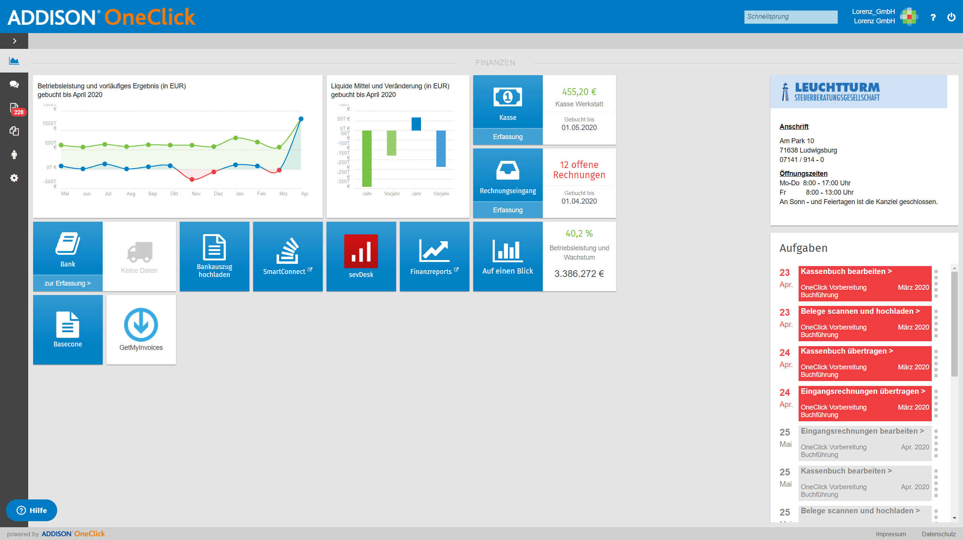Open the Impressum link in the footer
Screen dimensions: 963x540
tap(891, 534)
